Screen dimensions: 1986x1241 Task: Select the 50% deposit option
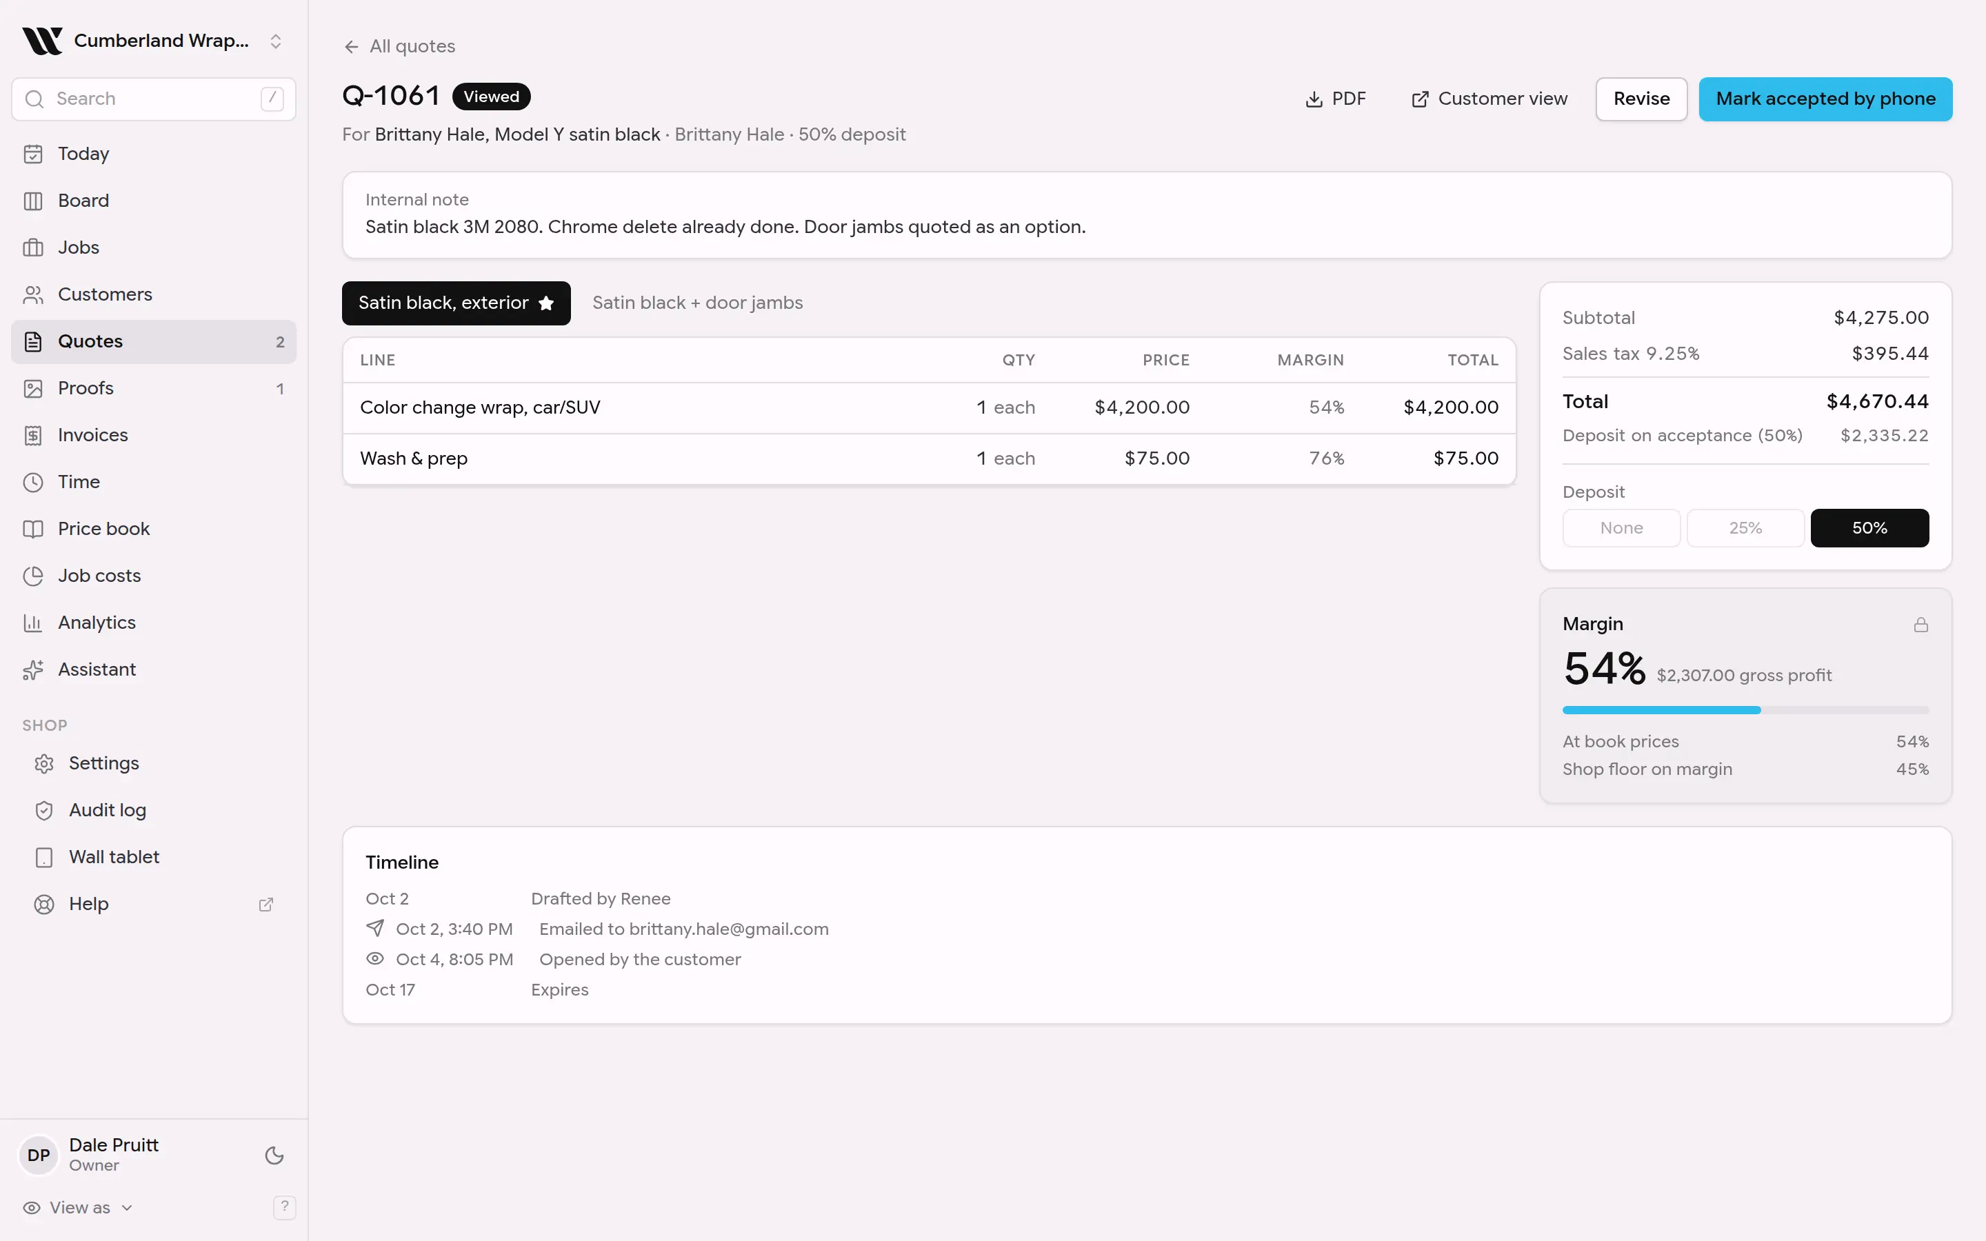1869,527
